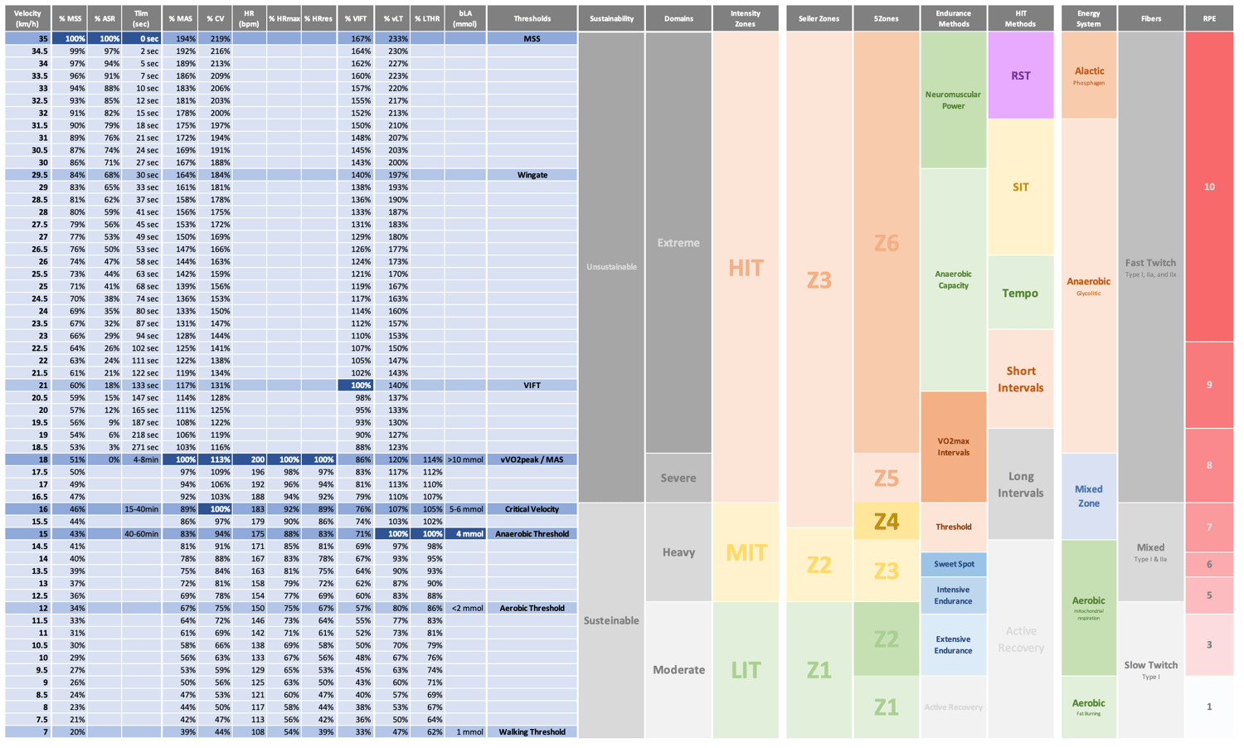Select the Severe domain block

point(678,478)
